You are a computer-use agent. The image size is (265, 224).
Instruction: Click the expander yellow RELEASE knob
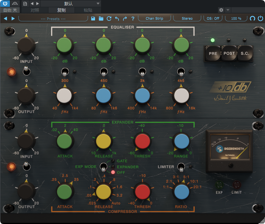click(103, 141)
